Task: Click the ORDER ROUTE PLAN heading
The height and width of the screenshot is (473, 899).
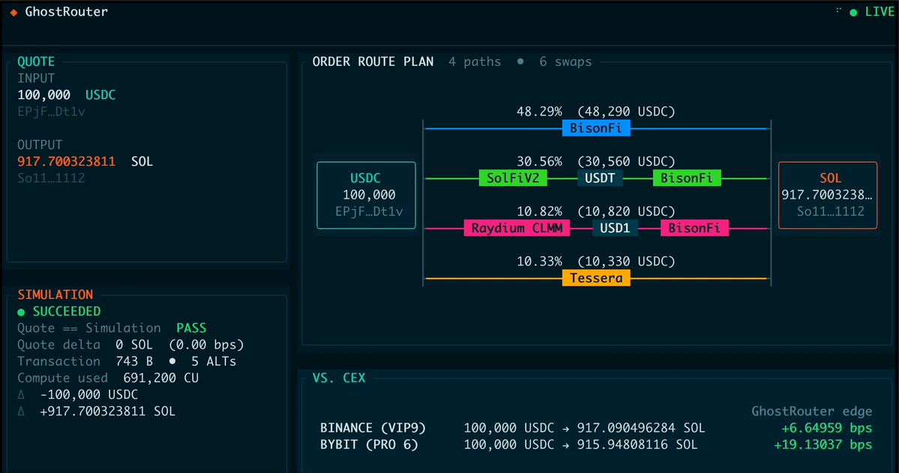Action: pos(373,61)
